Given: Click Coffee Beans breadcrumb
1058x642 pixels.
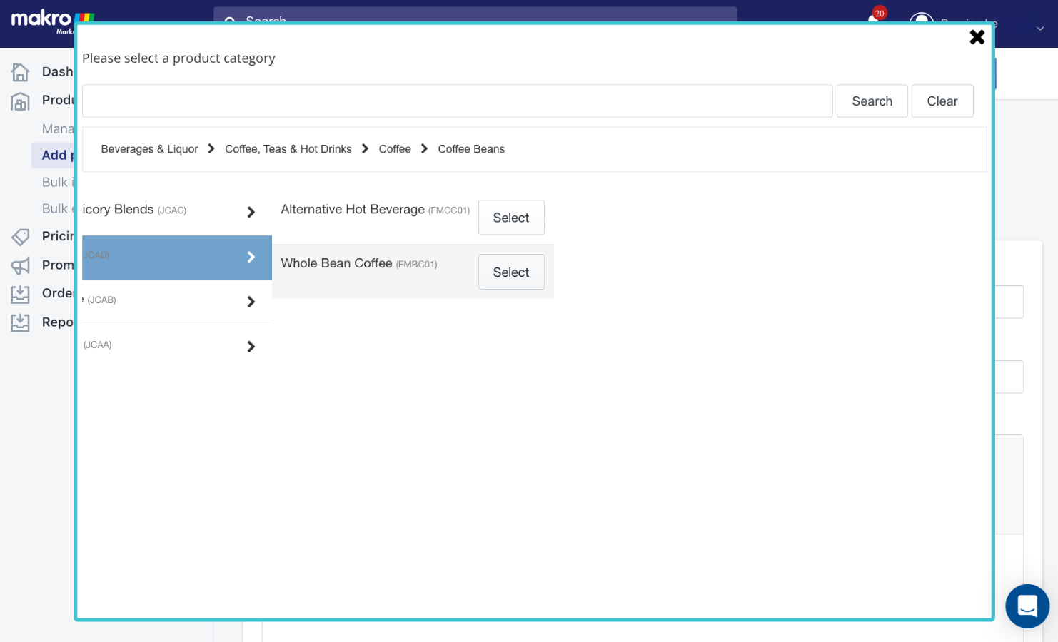Looking at the screenshot, I should (471, 149).
